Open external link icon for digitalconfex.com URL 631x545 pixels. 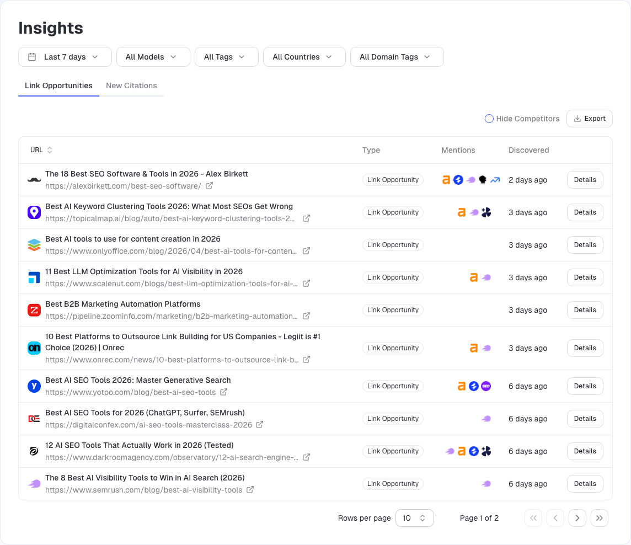[260, 425]
